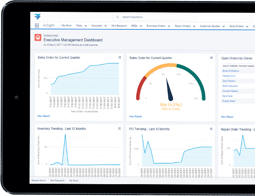255x196 pixels.
Task: Open the Sales Orders tab
Action: click(x=237, y=26)
